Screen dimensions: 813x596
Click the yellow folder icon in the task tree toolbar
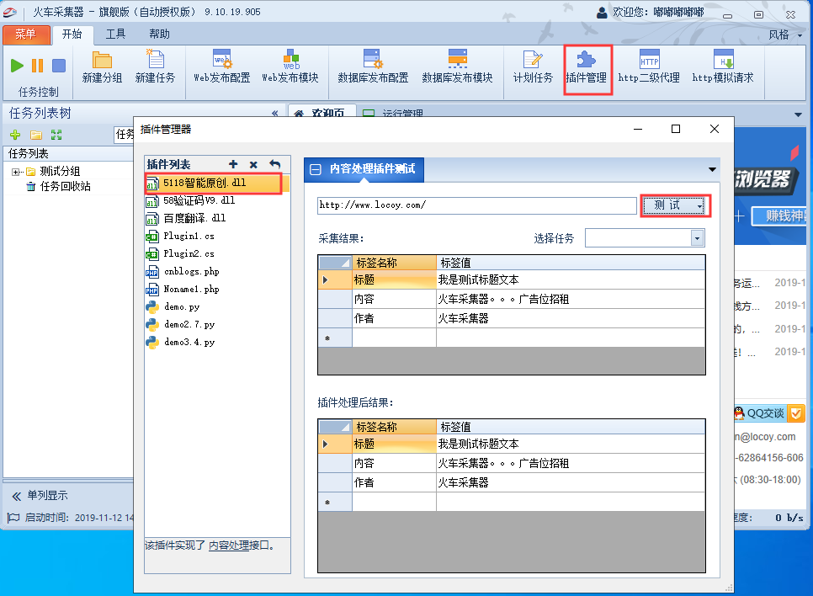tap(36, 135)
